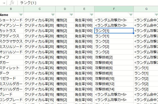This screenshot has height=104, width=158.
Task: Select the 攻撃技術[10] cell
Action: point(114,78)
